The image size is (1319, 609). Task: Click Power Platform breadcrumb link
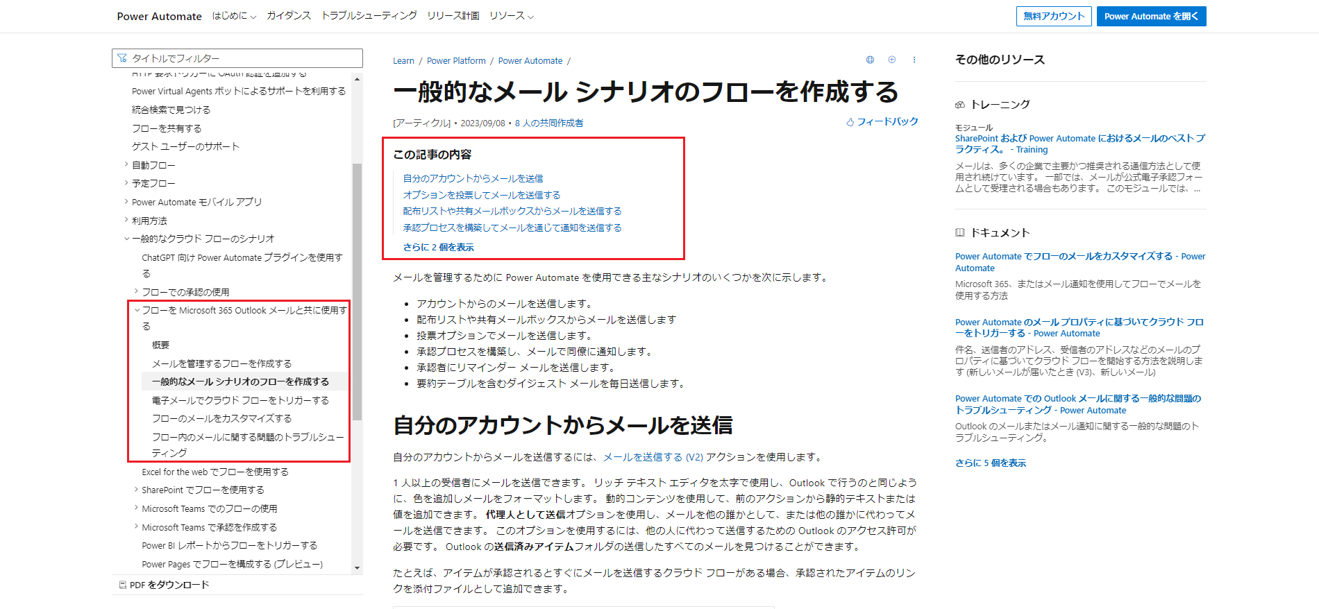point(456,61)
